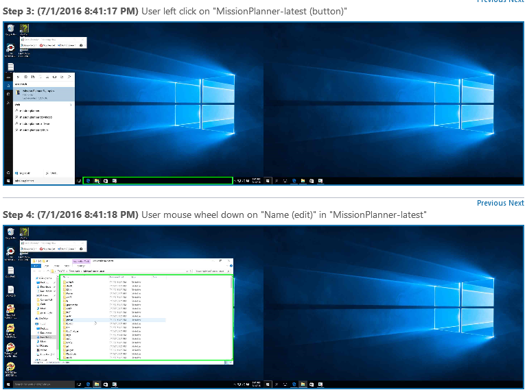Open File Explorer from the Step 3 left taskbar
This screenshot has height=392, width=527.
tap(97, 181)
